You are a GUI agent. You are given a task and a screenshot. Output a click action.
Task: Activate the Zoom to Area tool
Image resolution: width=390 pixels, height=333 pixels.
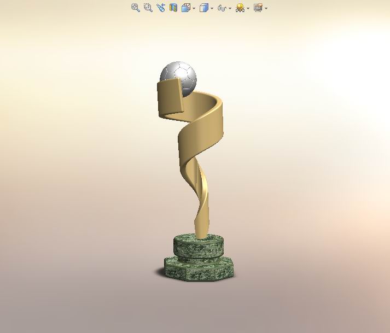tap(148, 8)
